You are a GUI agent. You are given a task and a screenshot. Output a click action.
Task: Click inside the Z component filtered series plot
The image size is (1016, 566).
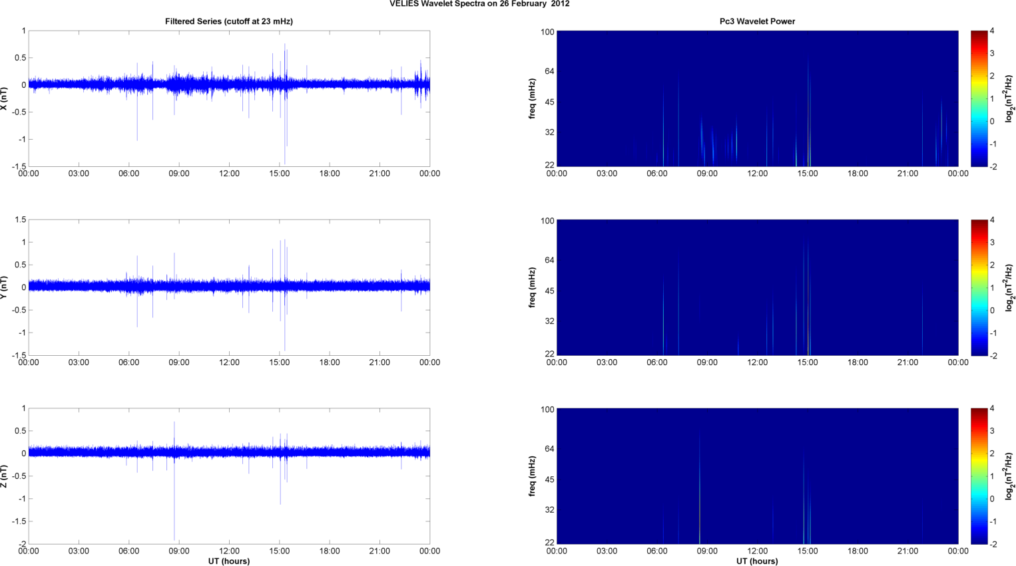click(x=229, y=476)
